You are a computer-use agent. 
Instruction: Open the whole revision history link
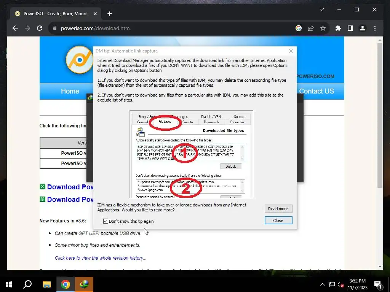coord(101,258)
